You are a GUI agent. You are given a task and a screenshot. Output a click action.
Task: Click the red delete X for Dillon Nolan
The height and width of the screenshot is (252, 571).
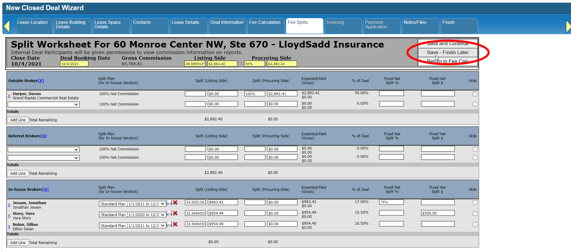pos(175,224)
